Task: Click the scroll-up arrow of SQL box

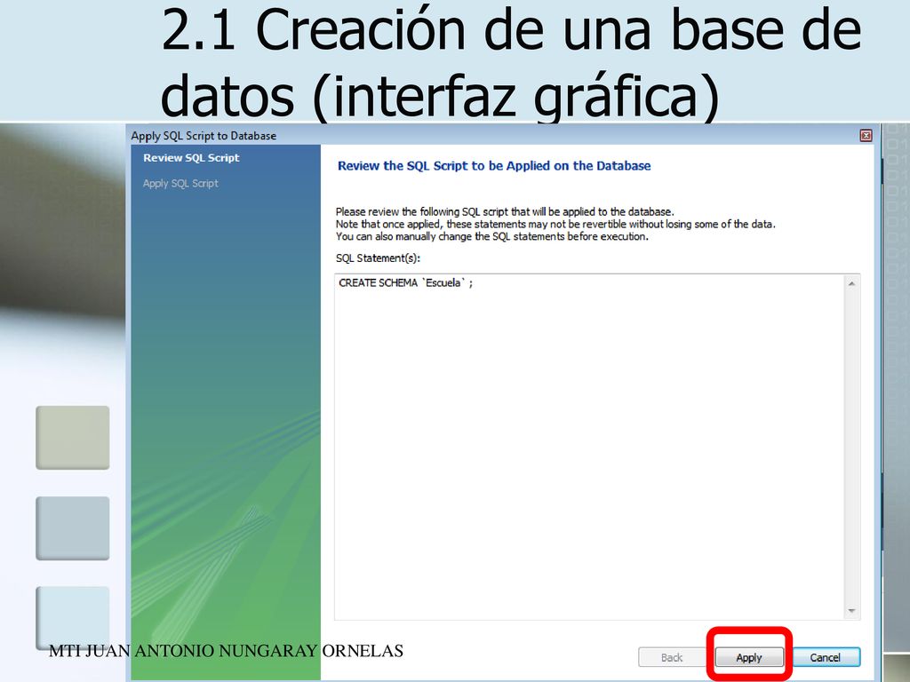Action: tap(851, 283)
